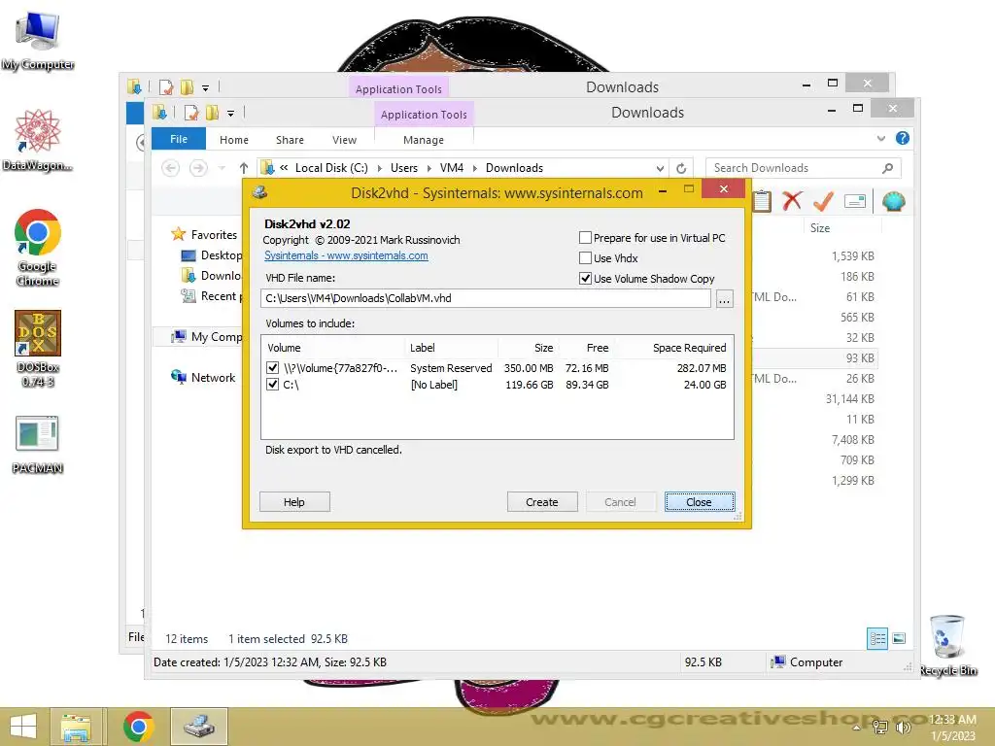Open Explorer help question mark icon

[903, 138]
